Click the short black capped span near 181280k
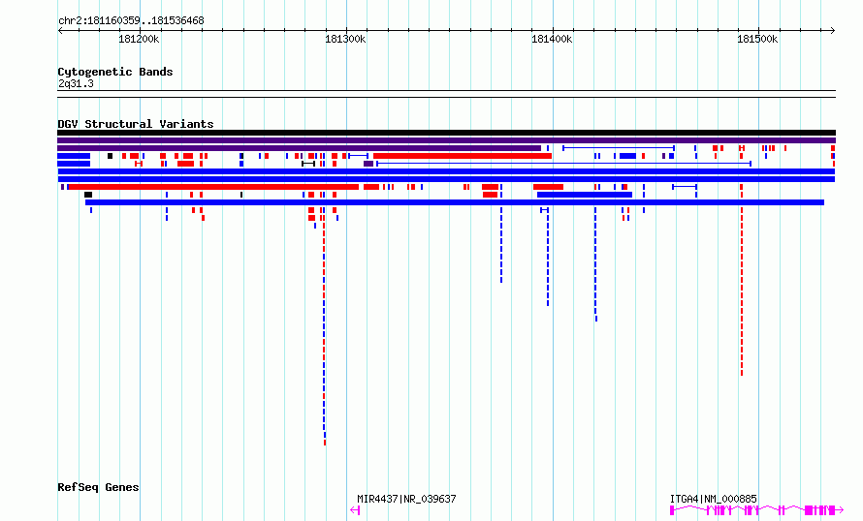Viewport: 863px width, 521px height. coord(308,164)
